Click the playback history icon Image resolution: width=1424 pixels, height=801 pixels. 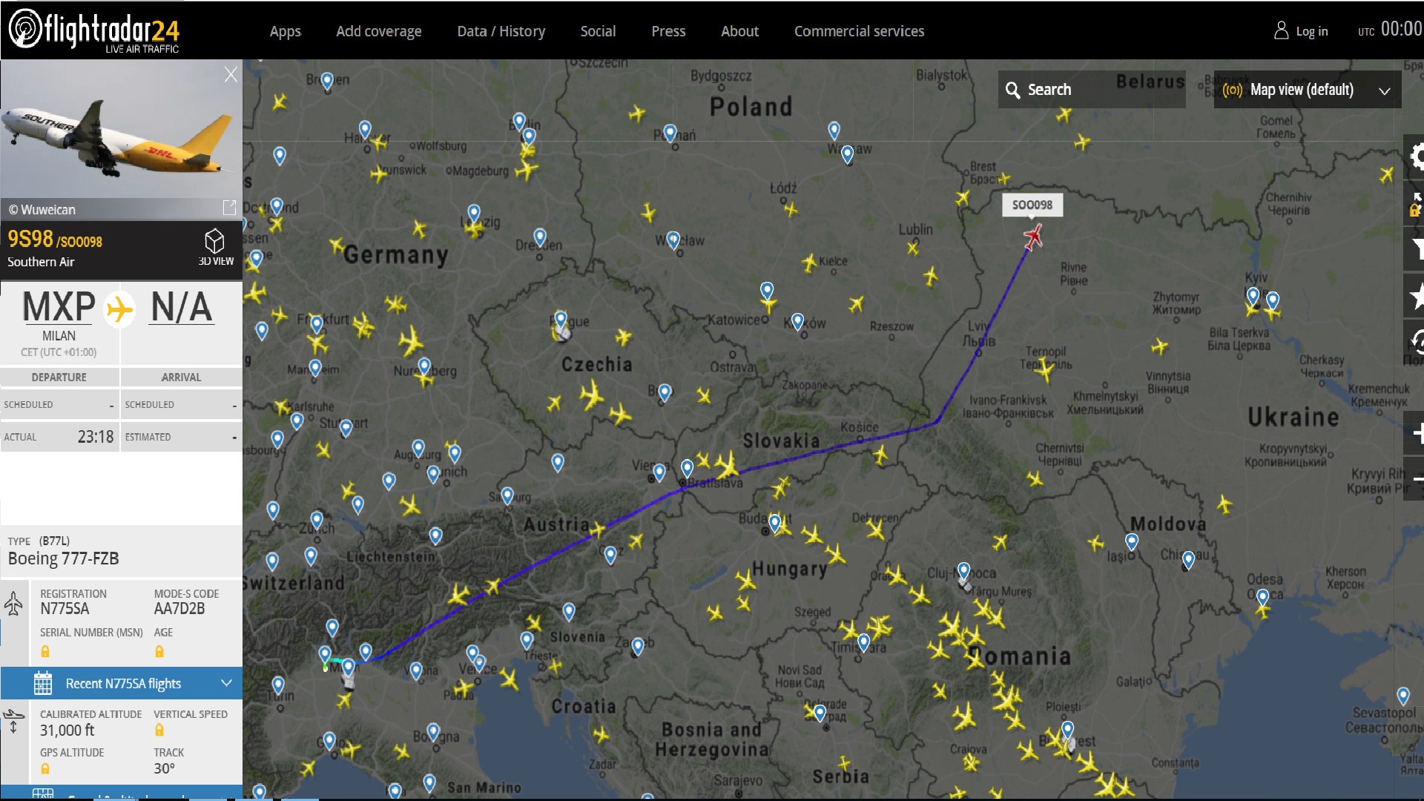coord(1416,342)
